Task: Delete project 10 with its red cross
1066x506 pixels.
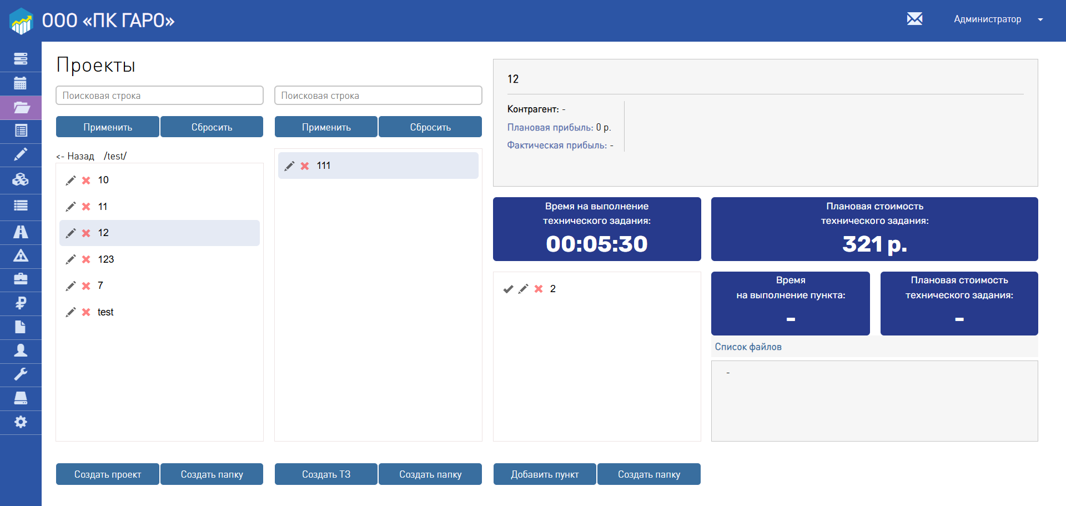Action: pyautogui.click(x=86, y=181)
